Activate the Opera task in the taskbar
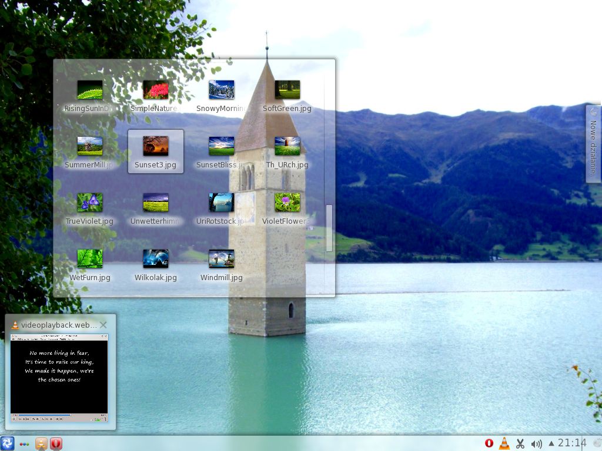The width and height of the screenshot is (602, 451). [56, 444]
